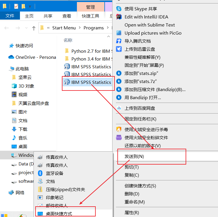Image resolution: width=218 pixels, height=217 pixels.
Task: Click the 音乐 music note icon
Action: point(14,138)
